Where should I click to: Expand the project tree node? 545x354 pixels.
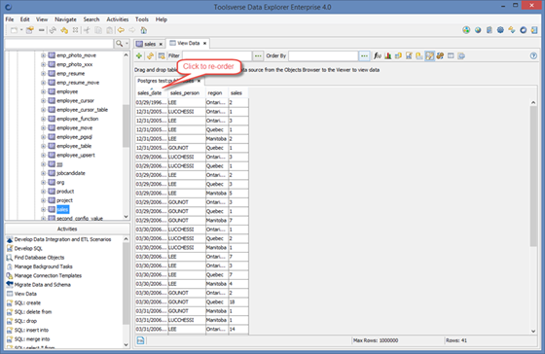[44, 200]
